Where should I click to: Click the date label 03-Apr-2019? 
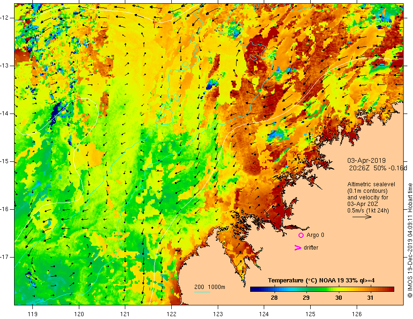click(367, 160)
